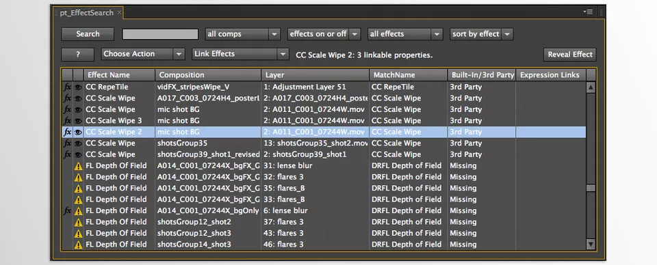Sort by Effect Name column header
The image size is (657, 265).
119,75
